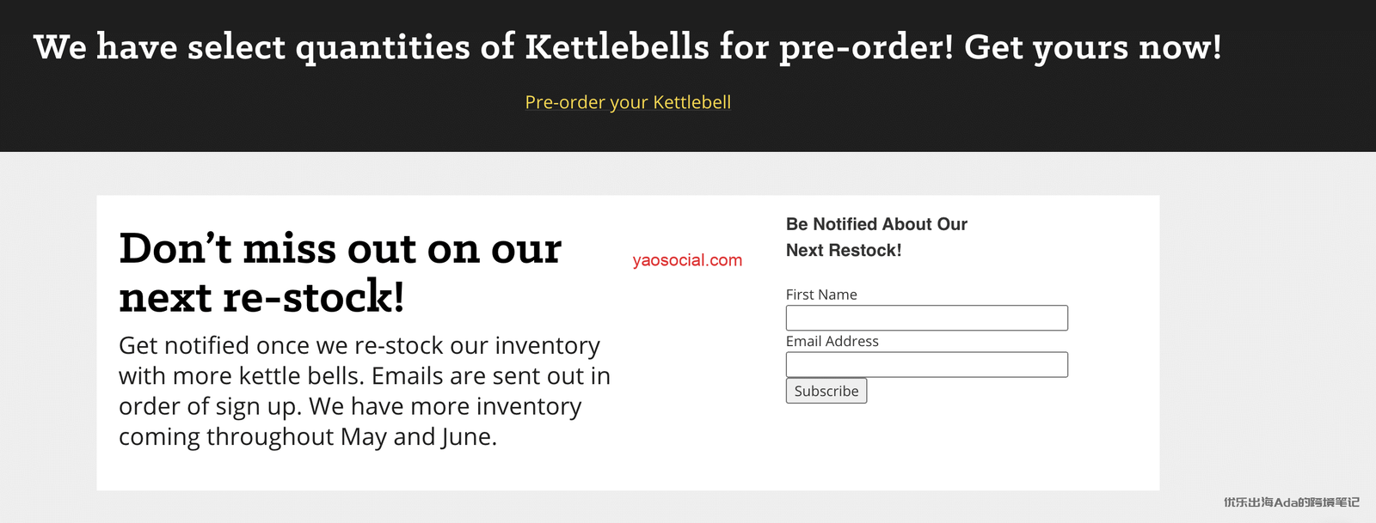Click the word pre-order in banner headline

click(x=866, y=47)
